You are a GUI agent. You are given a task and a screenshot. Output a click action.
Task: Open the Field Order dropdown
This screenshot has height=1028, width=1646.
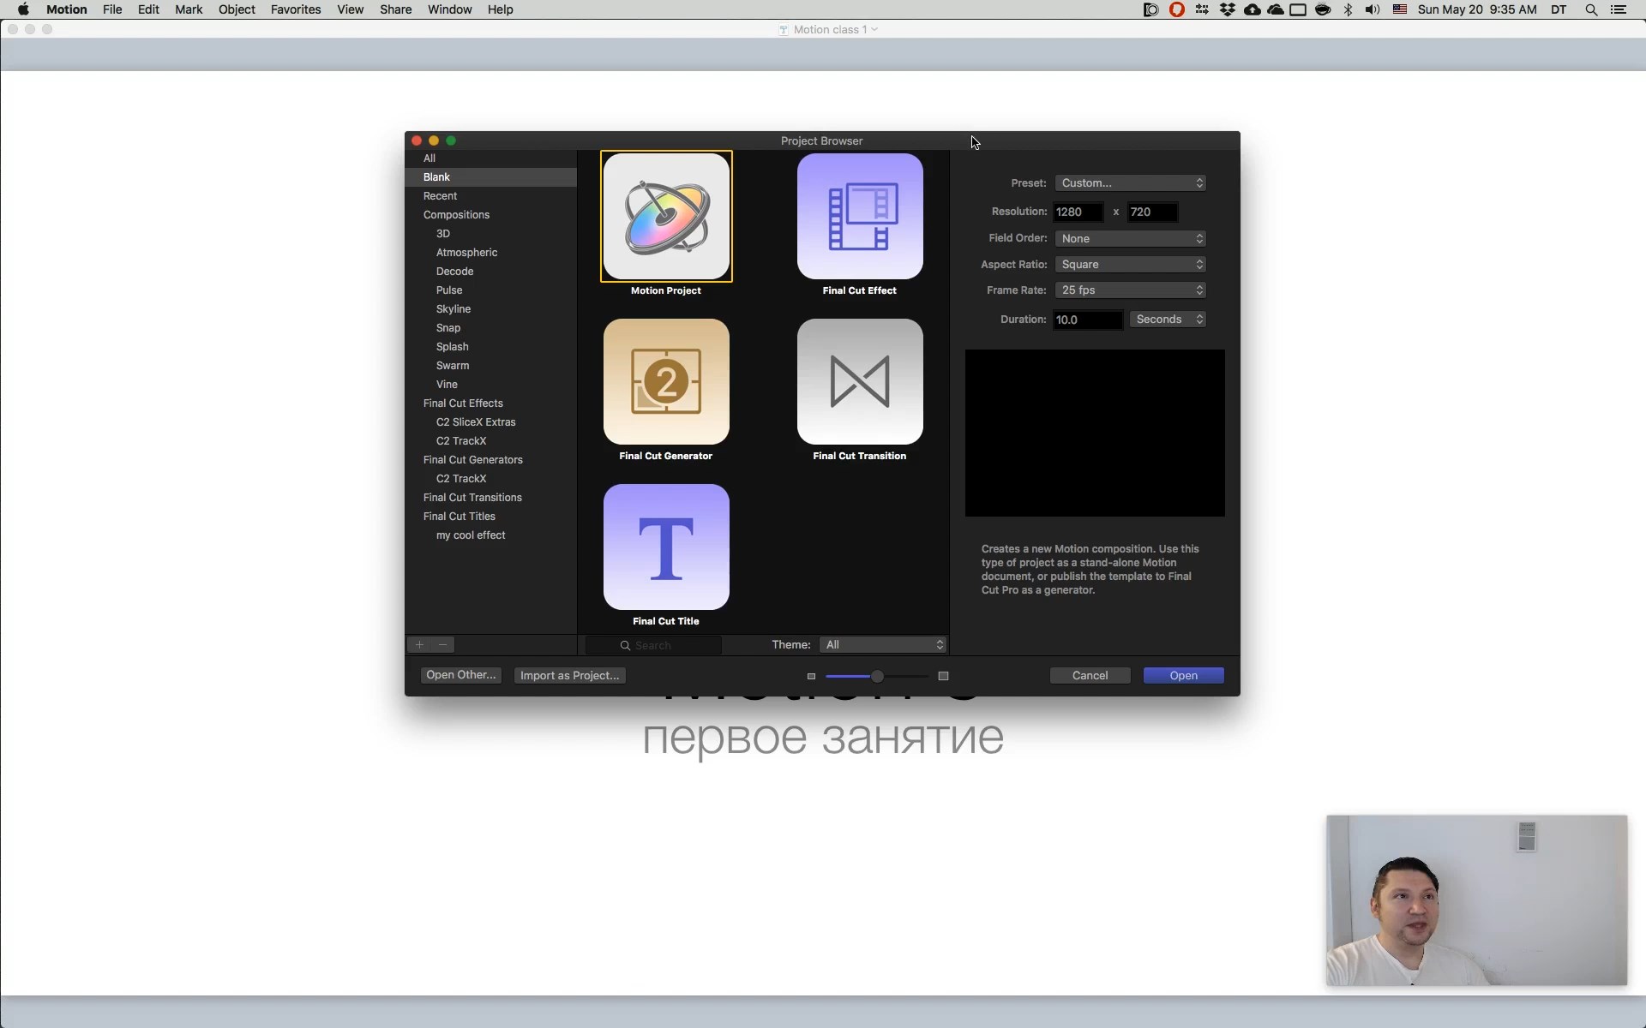(x=1130, y=239)
